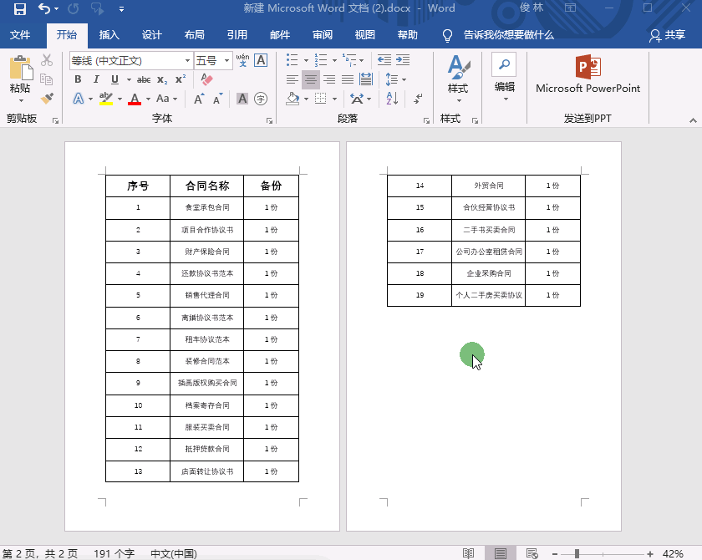Insert enclosed character 字 icon

coord(261,99)
